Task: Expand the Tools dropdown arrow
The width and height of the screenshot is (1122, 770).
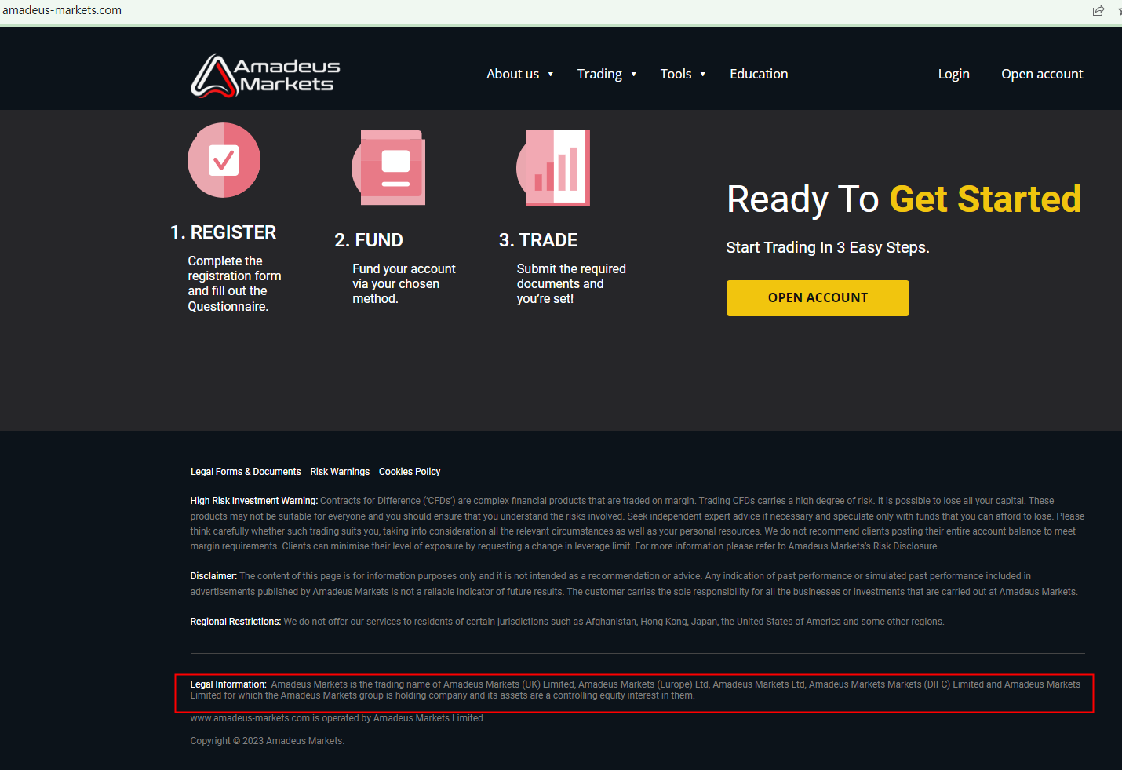Action: point(703,75)
